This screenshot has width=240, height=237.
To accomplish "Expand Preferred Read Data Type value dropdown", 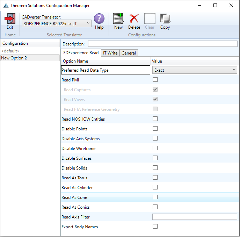I will pyautogui.click(x=195, y=70).
